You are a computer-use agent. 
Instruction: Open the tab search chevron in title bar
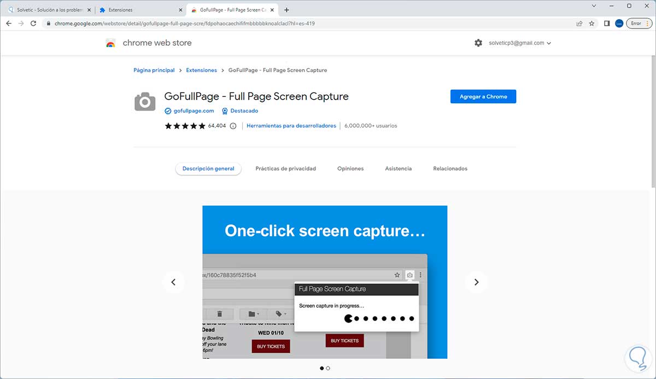[594, 5]
